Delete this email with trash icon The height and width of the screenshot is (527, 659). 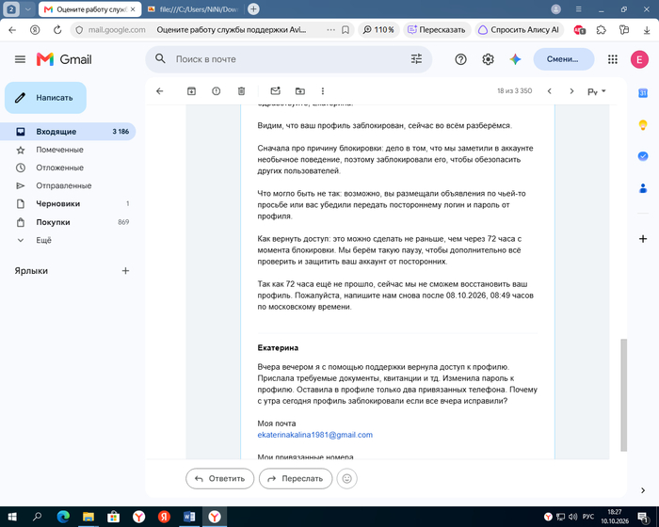[x=241, y=90]
